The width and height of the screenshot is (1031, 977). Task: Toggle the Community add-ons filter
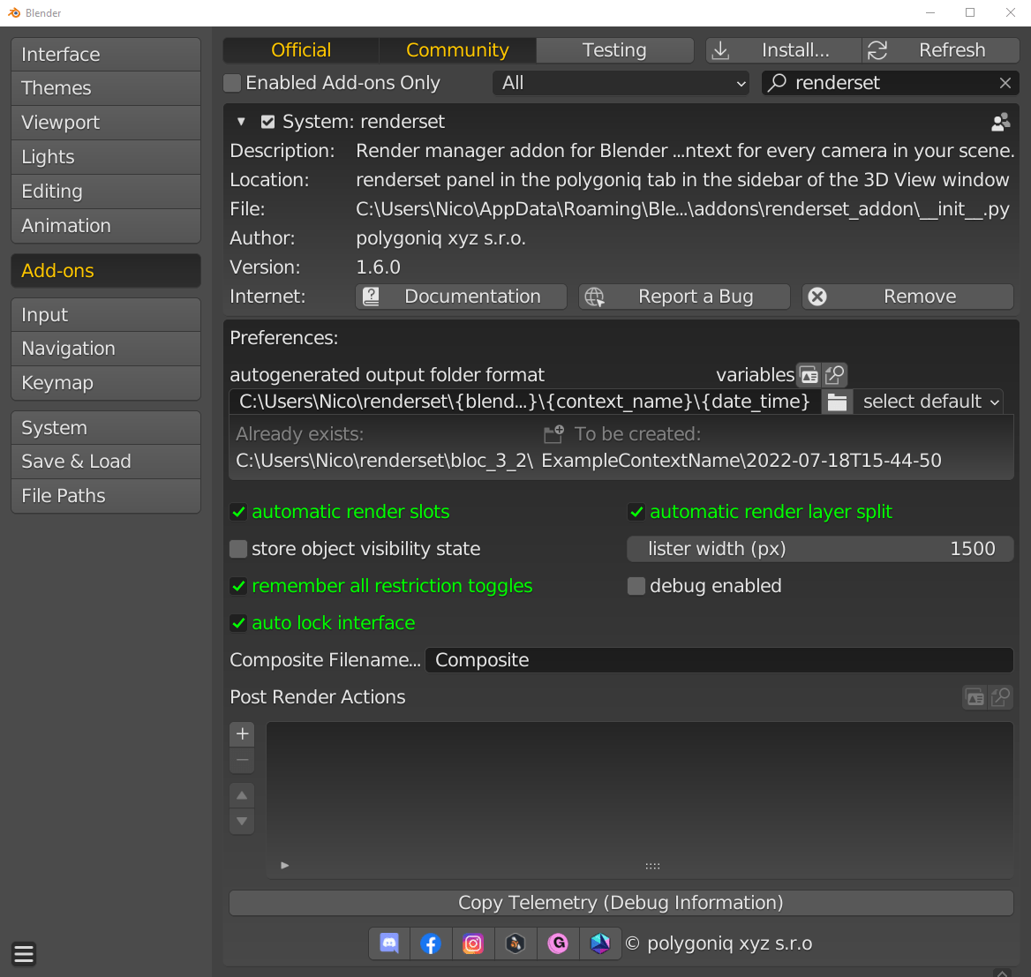[x=457, y=50]
